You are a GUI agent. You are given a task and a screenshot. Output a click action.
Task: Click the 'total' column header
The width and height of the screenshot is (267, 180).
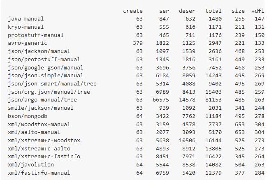(x=214, y=11)
